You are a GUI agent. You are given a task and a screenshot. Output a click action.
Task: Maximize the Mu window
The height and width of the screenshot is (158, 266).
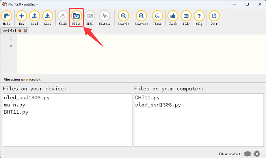pos(247,4)
